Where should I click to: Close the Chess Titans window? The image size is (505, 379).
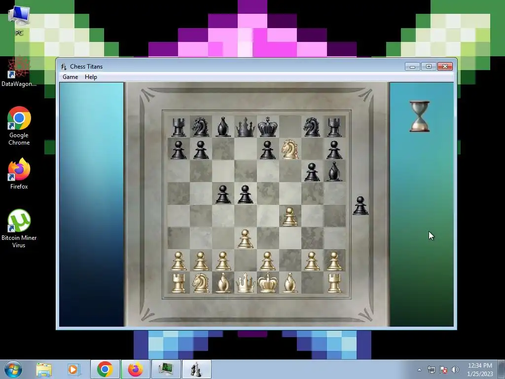(x=445, y=67)
